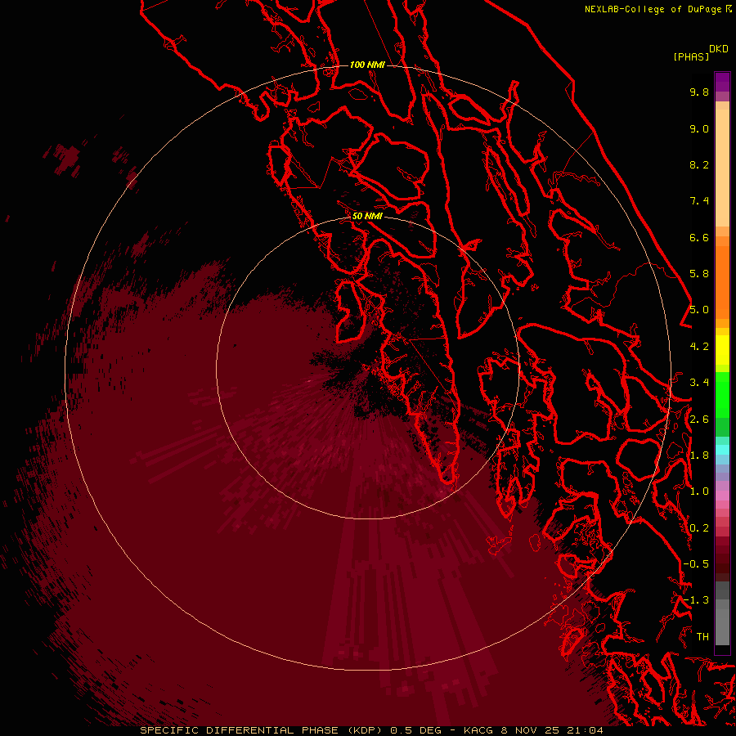Click the [PHAS] units label
This screenshot has height=736, width=736.
(x=691, y=57)
